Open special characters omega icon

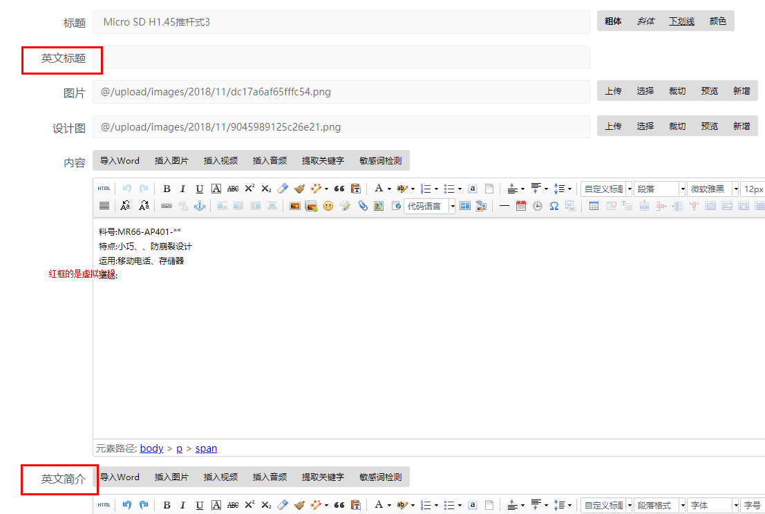[554, 206]
